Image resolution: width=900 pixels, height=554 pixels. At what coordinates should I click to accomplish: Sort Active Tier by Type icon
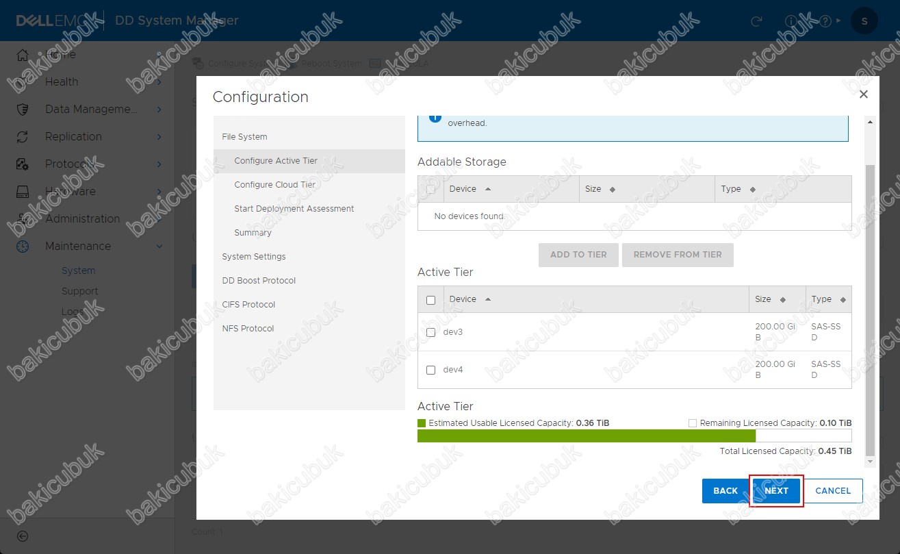click(x=843, y=300)
